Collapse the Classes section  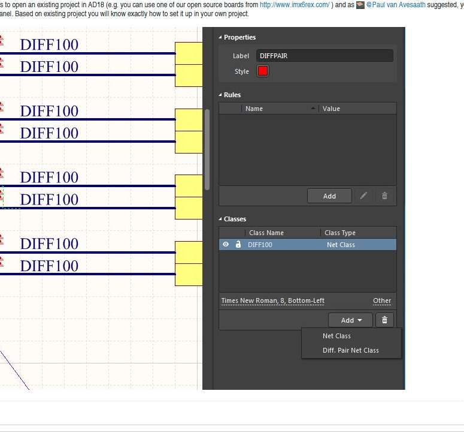[x=220, y=219]
